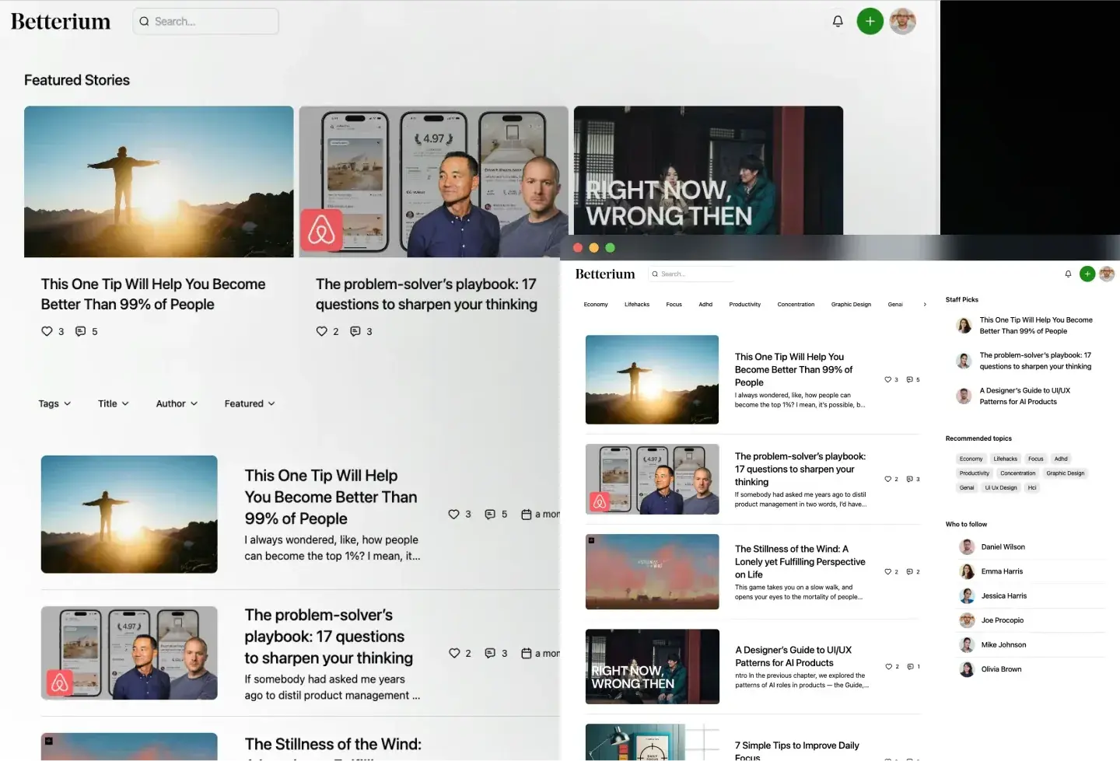The width and height of the screenshot is (1120, 761).
Task: Open the Featured filter dropdown
Action: tap(250, 403)
